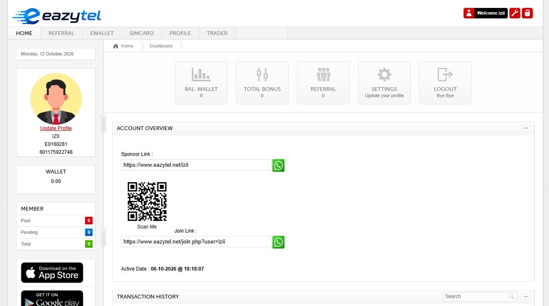Click the WALLET balance 0.00
Image resolution: width=549 pixels, height=306 pixels.
tap(56, 181)
